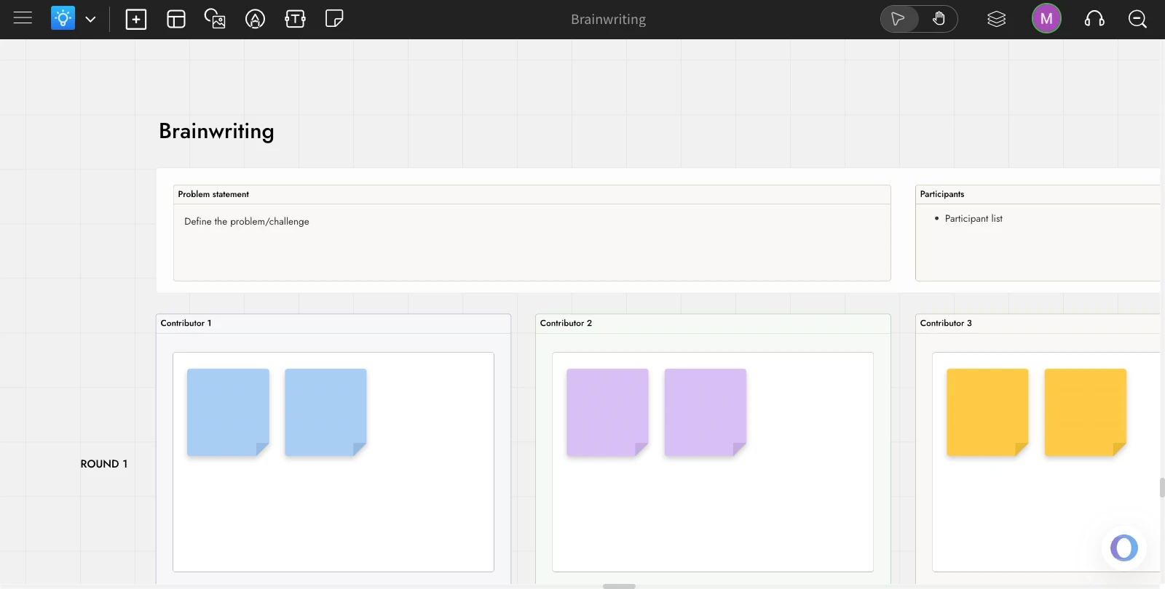Open the layers panel icon

(x=996, y=19)
